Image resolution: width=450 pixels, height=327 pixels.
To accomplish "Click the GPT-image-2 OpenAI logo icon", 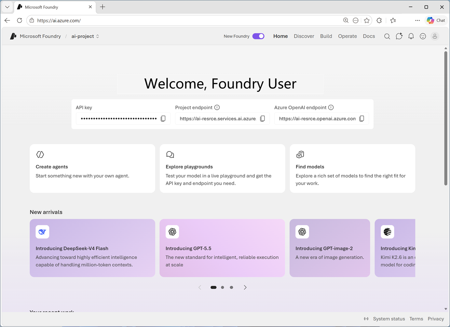I will (302, 232).
